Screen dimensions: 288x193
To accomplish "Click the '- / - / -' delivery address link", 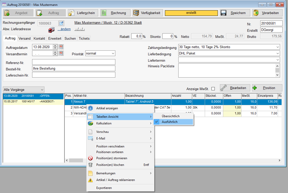I will 80,29.
